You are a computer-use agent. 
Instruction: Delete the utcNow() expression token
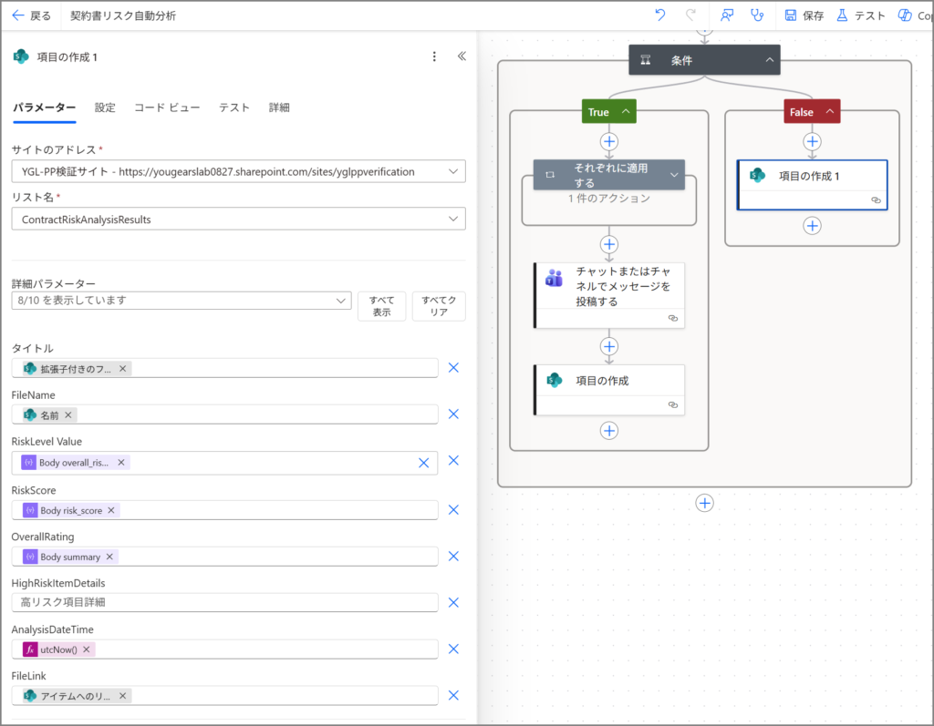(x=87, y=649)
